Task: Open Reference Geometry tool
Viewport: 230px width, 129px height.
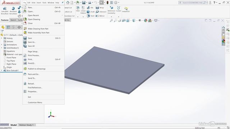Action: click(111, 10)
